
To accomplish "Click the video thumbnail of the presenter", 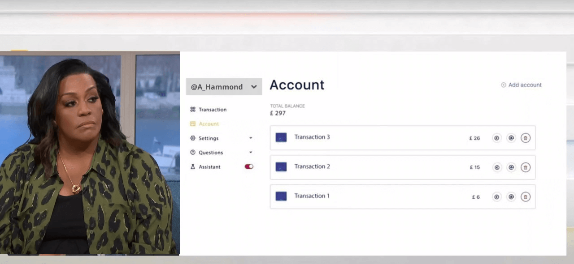I will tap(90, 153).
